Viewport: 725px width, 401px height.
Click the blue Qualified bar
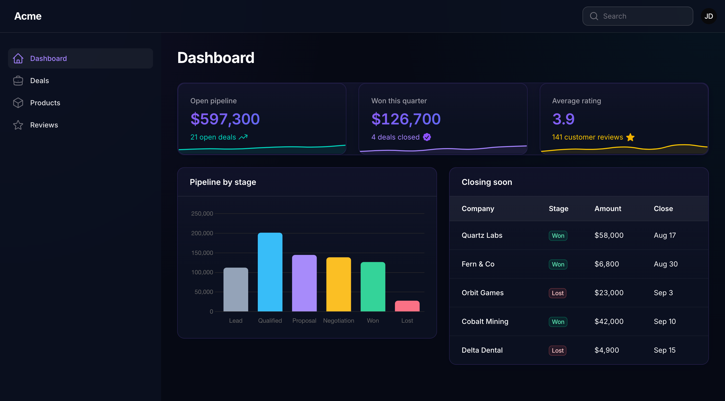pyautogui.click(x=270, y=272)
